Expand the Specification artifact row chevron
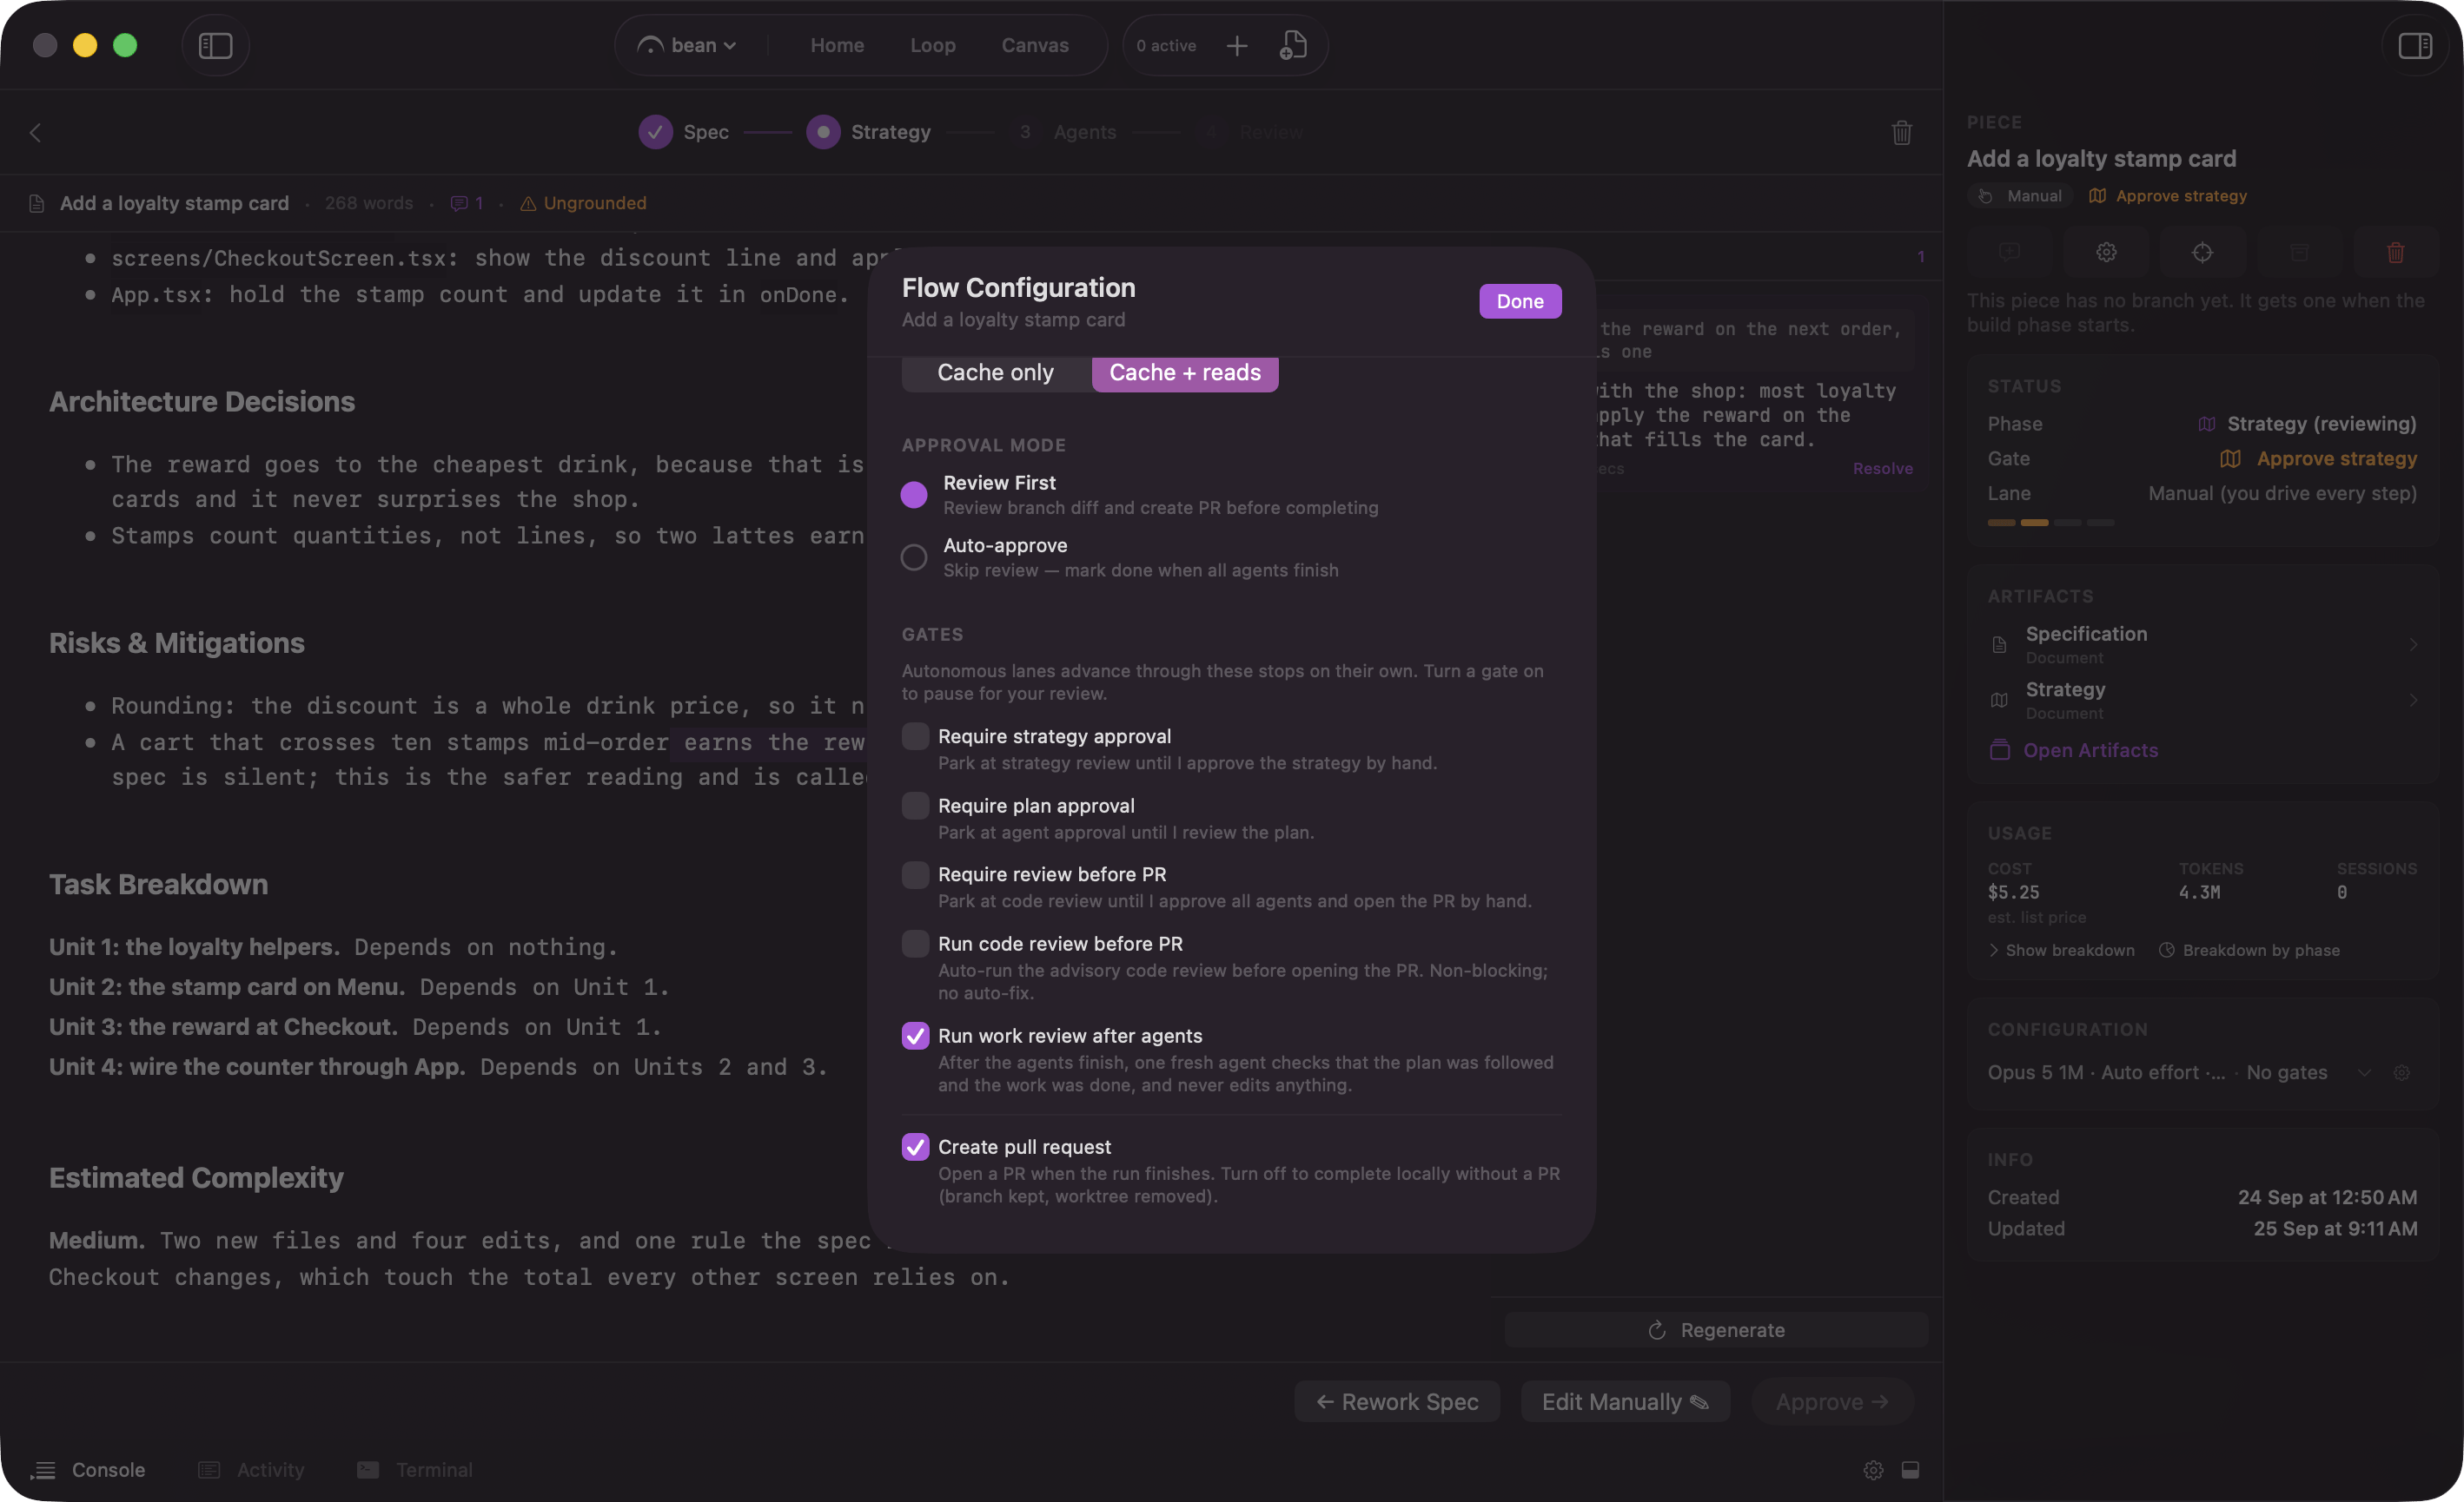Screen dimensions: 2464x1502 [2412, 646]
